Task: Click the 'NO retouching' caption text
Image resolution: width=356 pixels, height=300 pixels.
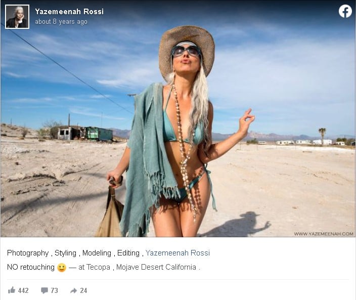Action: click(x=31, y=267)
